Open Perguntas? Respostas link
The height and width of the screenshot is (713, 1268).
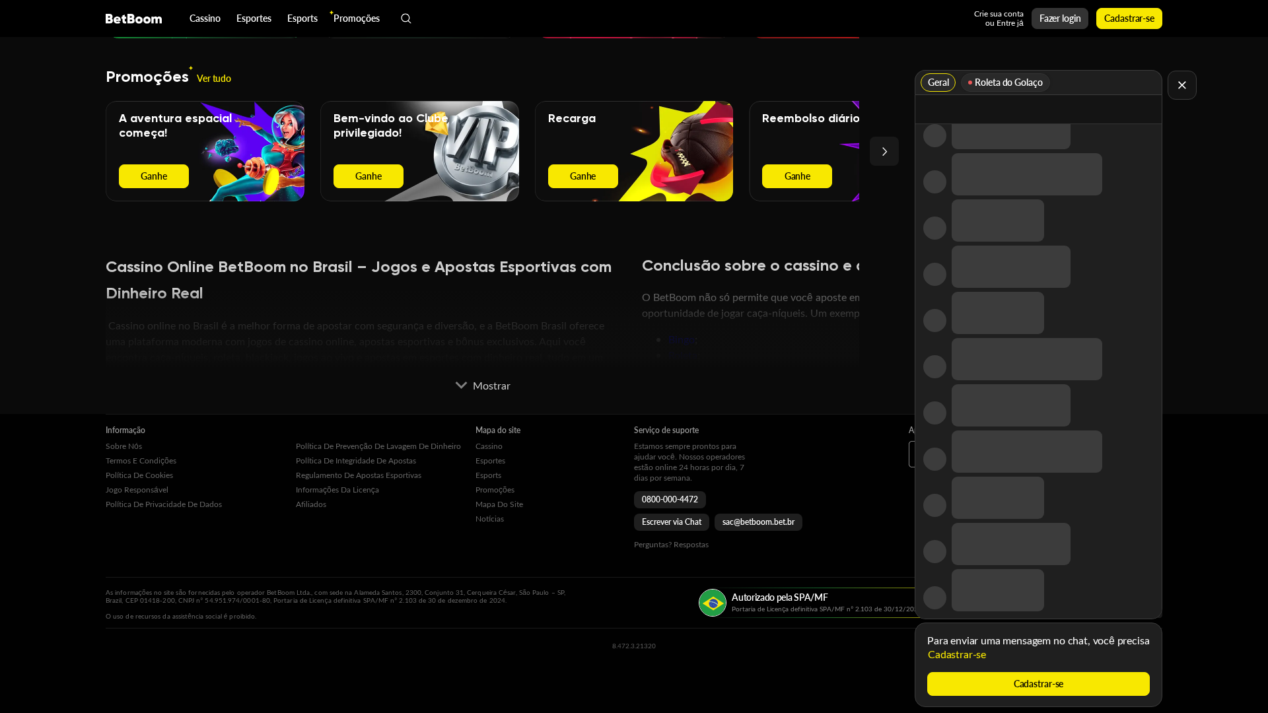671,545
